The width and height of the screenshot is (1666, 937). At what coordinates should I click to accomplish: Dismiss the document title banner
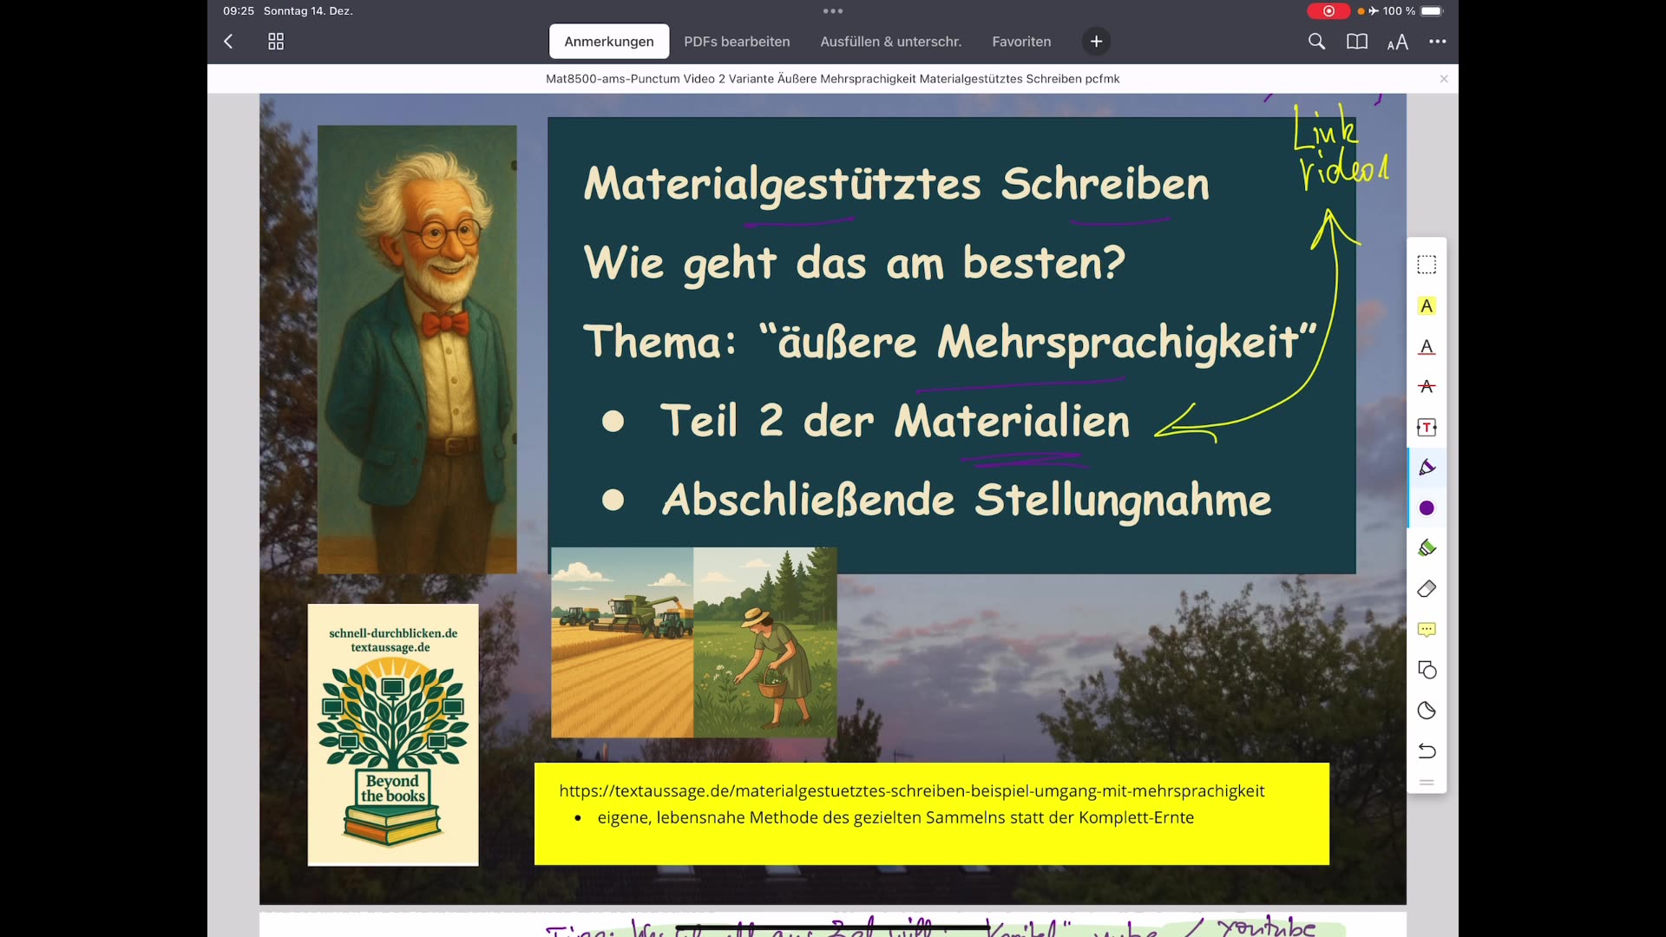coord(1444,78)
